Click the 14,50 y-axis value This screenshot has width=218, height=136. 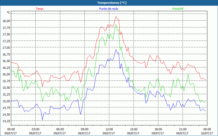coord(6,114)
